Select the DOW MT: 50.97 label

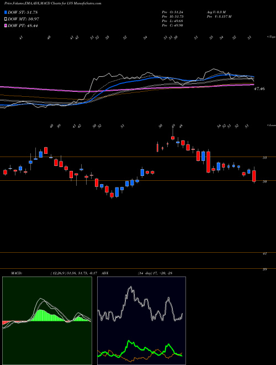tap(23, 19)
